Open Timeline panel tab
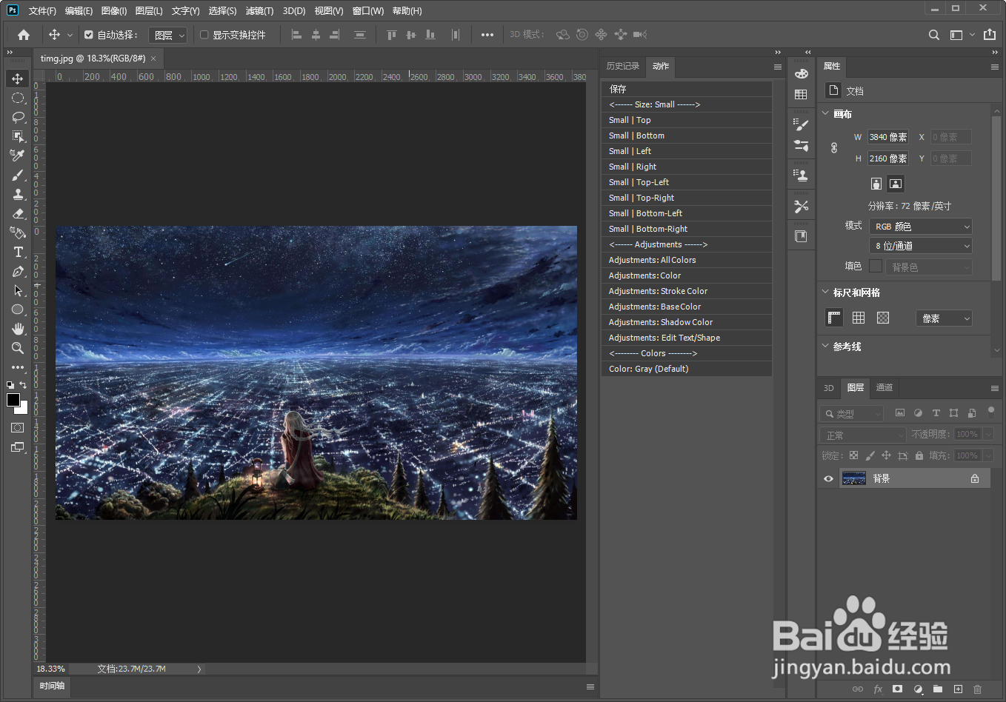 [53, 686]
